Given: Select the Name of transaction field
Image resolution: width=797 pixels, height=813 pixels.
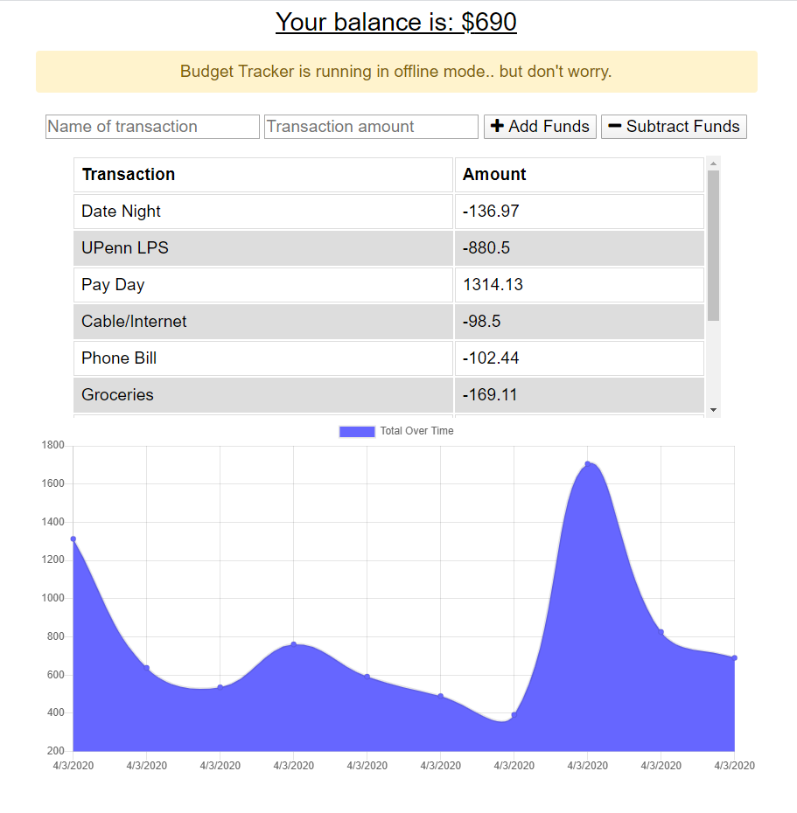Looking at the screenshot, I should [x=152, y=126].
